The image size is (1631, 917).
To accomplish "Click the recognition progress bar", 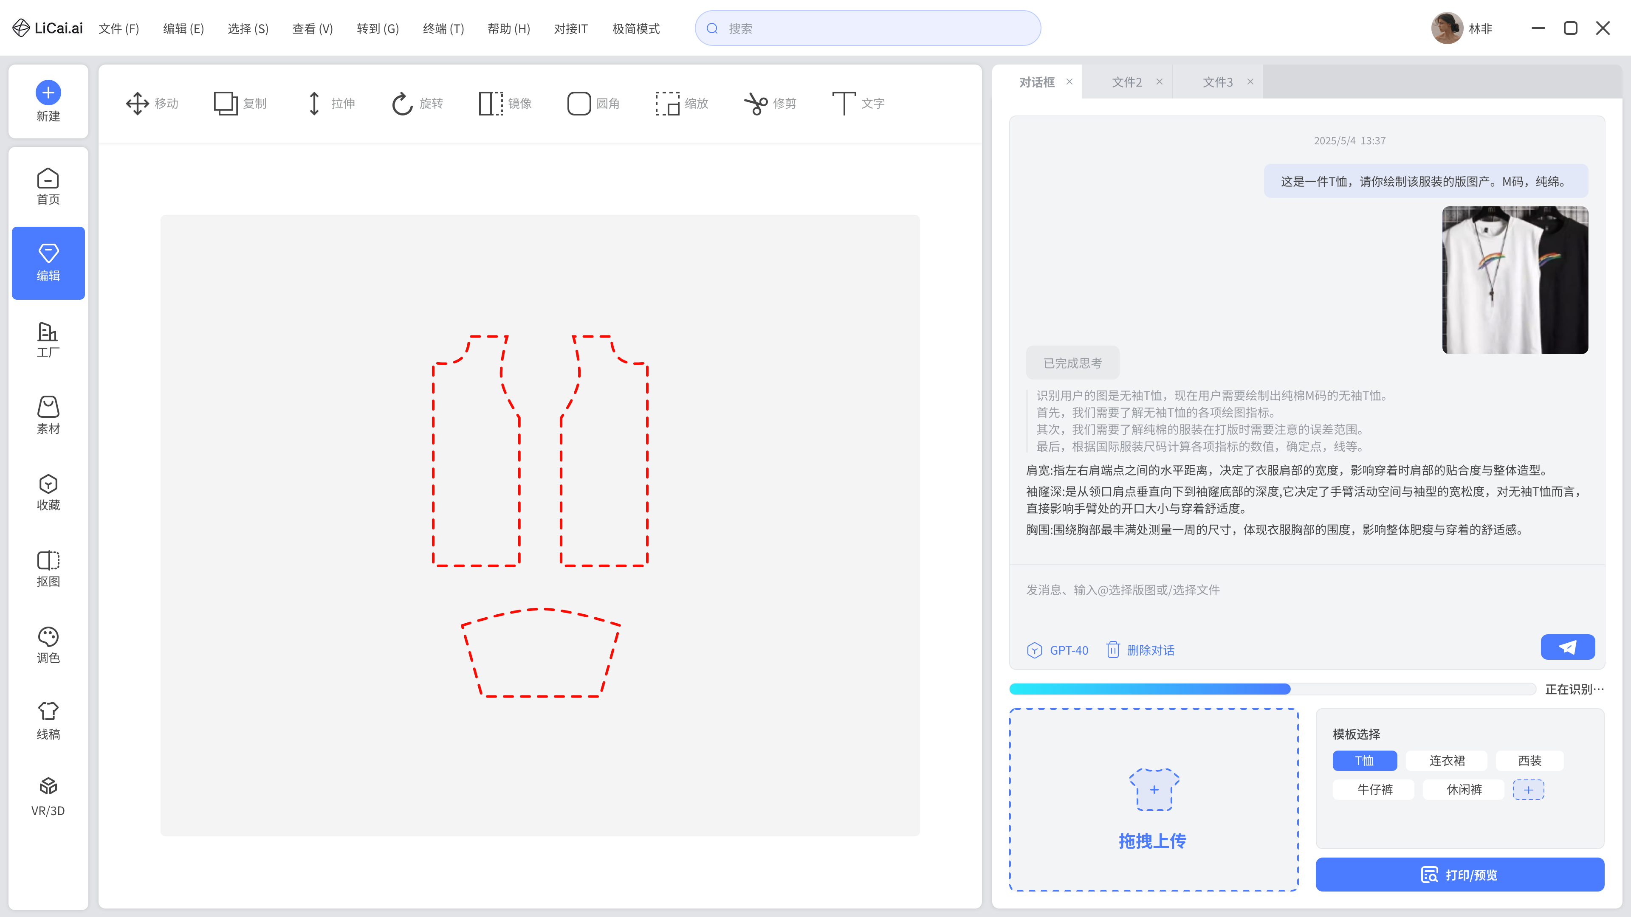I will pos(1273,689).
